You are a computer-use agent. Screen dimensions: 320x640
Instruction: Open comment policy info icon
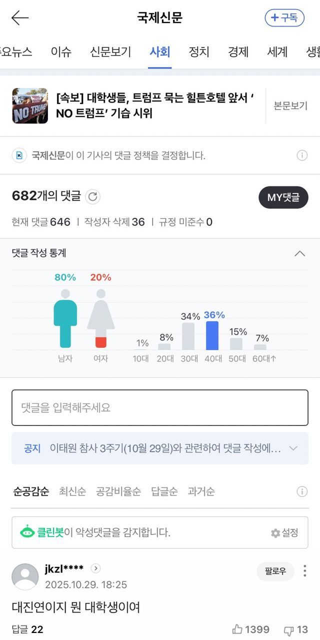pyautogui.click(x=302, y=155)
